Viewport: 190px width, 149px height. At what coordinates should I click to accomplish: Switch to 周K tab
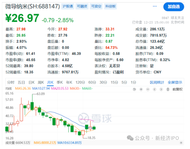coord(41,83)
